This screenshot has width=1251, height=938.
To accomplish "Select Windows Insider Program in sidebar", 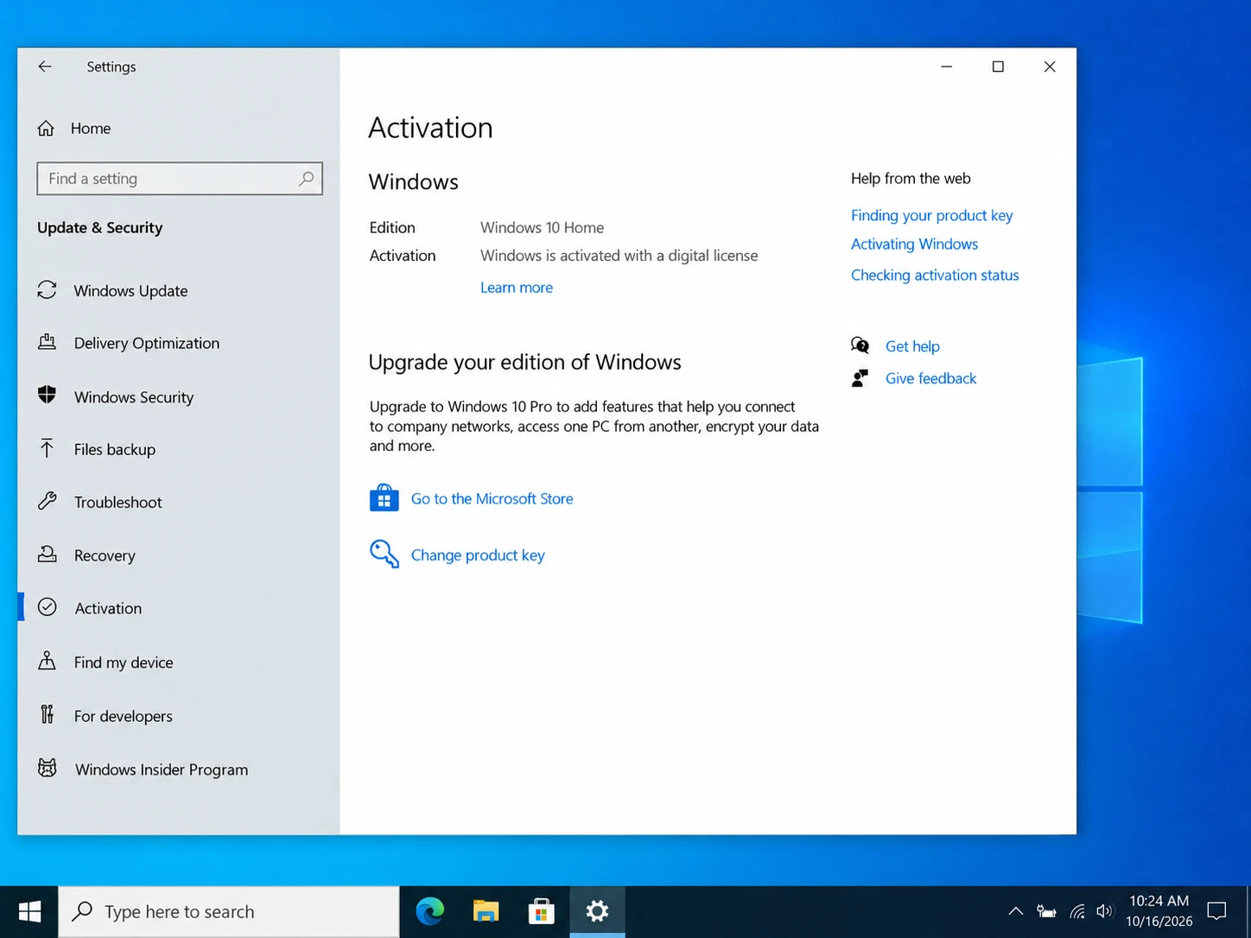I will (161, 770).
